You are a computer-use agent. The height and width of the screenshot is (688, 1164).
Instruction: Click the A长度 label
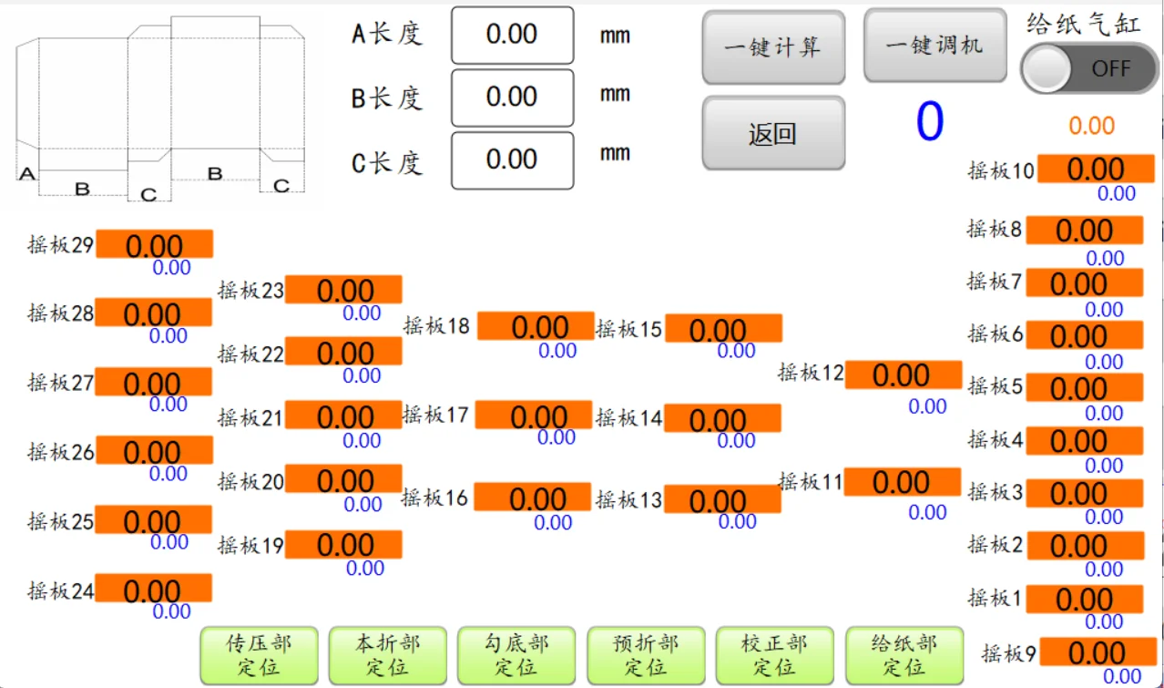click(x=387, y=35)
